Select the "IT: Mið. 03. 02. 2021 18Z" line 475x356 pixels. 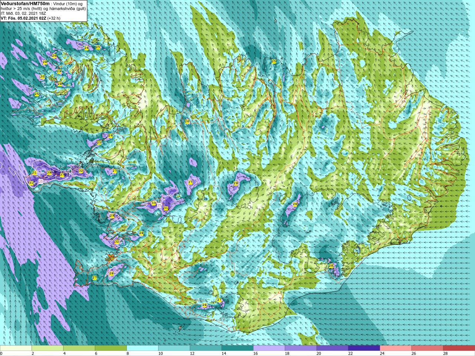coord(23,13)
